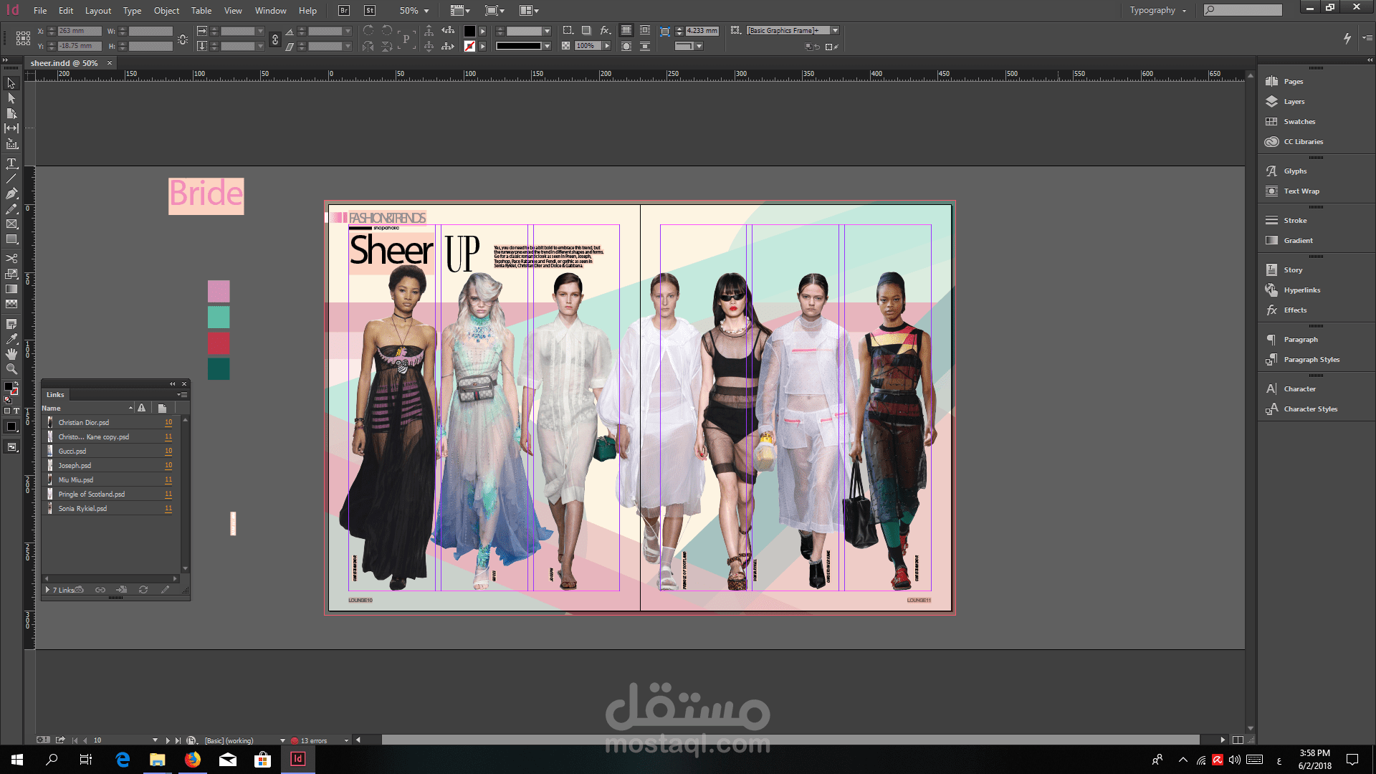1376x774 pixels.
Task: Choose the Rectangle Frame tool
Action: coord(11,224)
